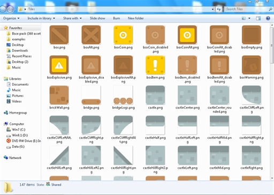Select the boxCoin.png tile icon
The height and width of the screenshot is (195, 274).
(123, 35)
